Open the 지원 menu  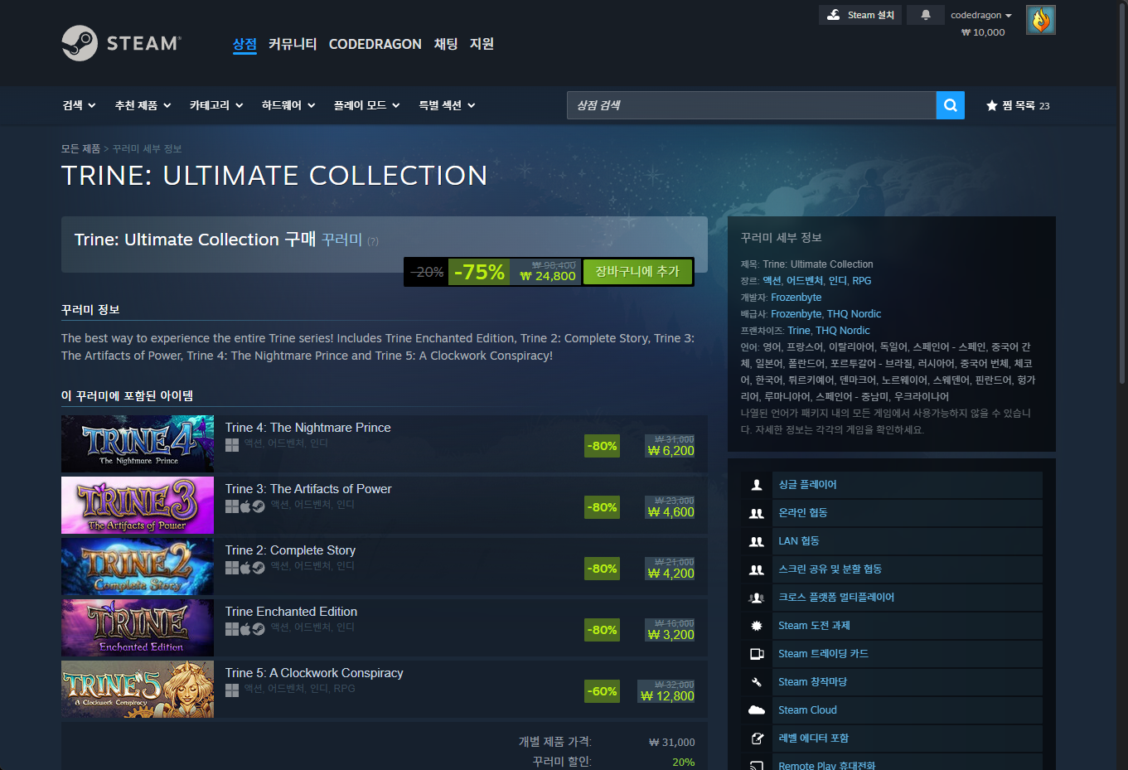pyautogui.click(x=482, y=44)
